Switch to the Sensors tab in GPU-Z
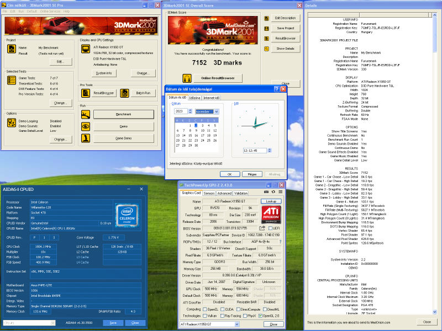442x331 pixels. pyautogui.click(x=209, y=194)
